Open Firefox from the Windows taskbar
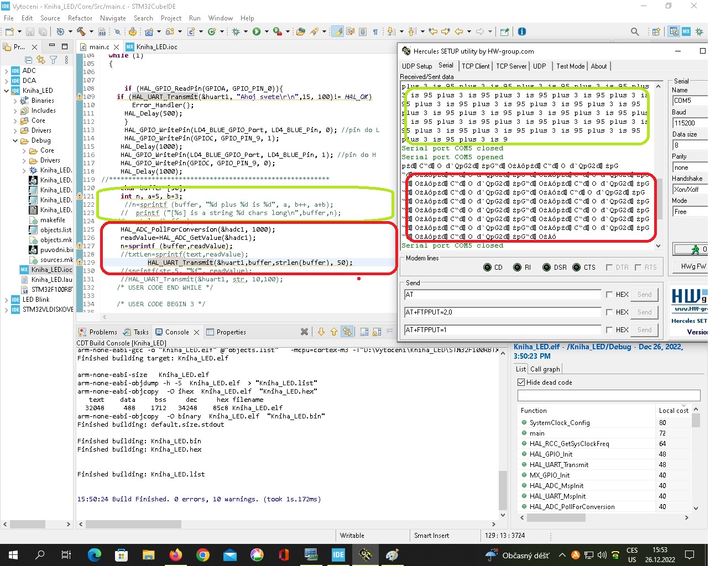 [x=176, y=554]
